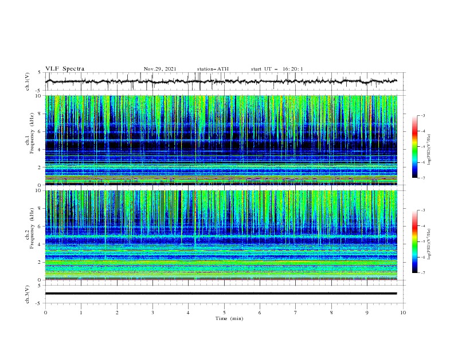Click time axis tick label "8"
The image size is (454, 351).
(331, 313)
